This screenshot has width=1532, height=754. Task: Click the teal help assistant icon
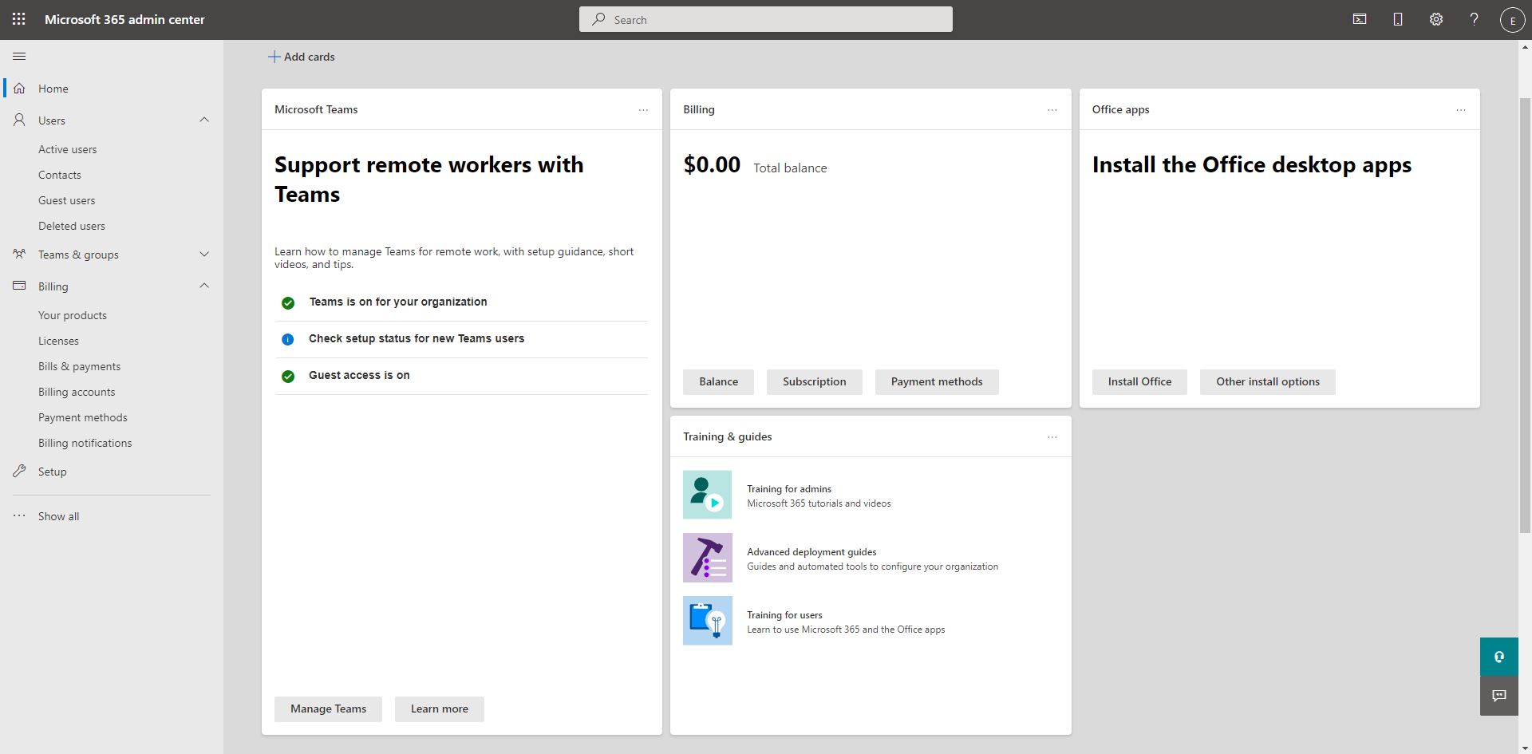point(1498,657)
